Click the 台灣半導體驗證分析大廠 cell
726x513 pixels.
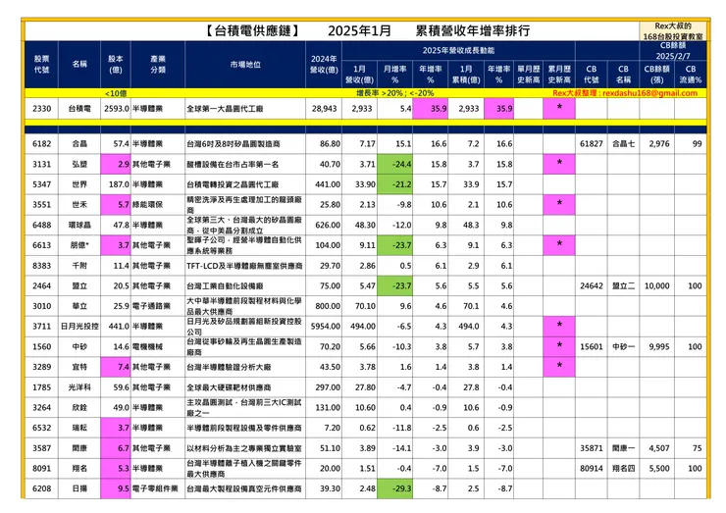click(x=245, y=367)
